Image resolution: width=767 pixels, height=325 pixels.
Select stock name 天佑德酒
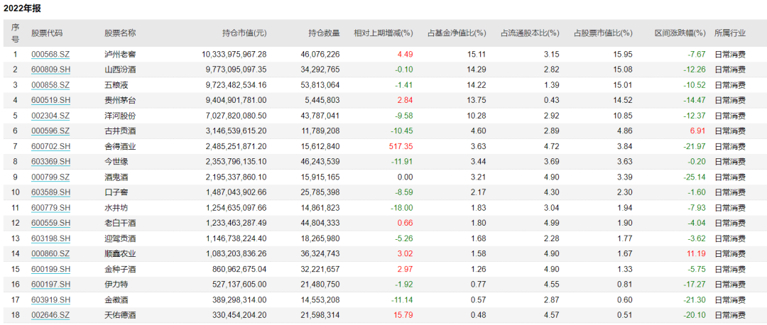pos(120,315)
